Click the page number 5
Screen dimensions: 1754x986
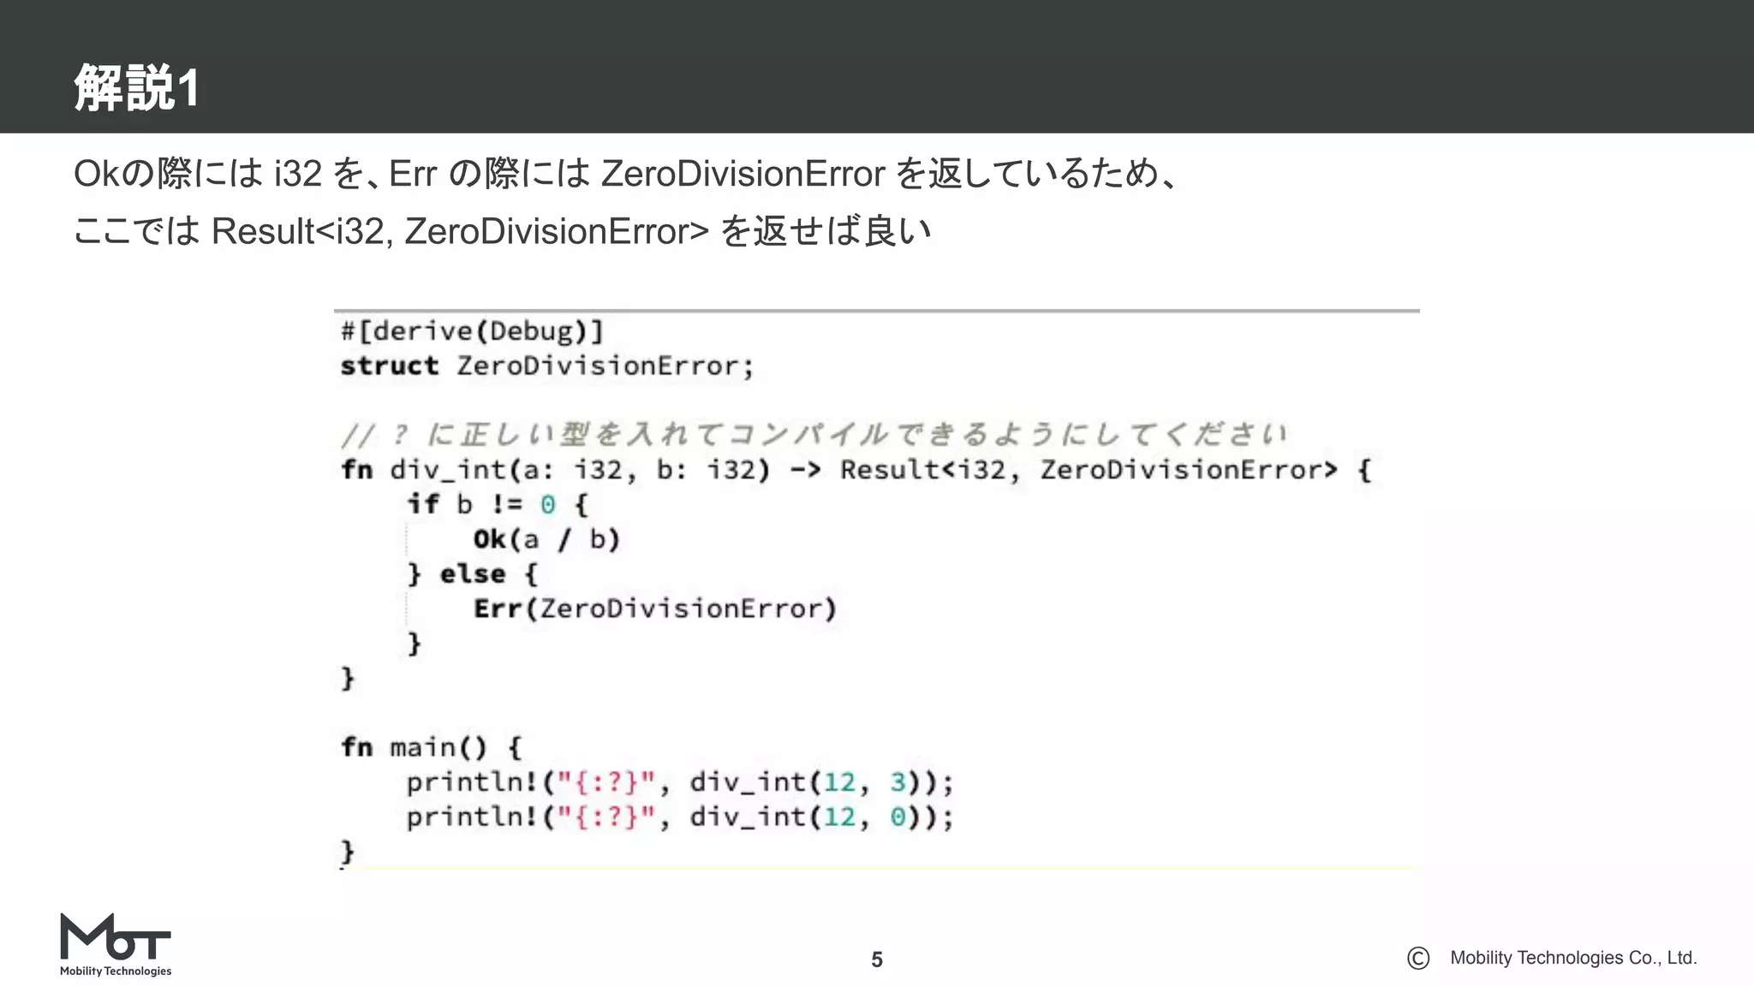click(877, 959)
